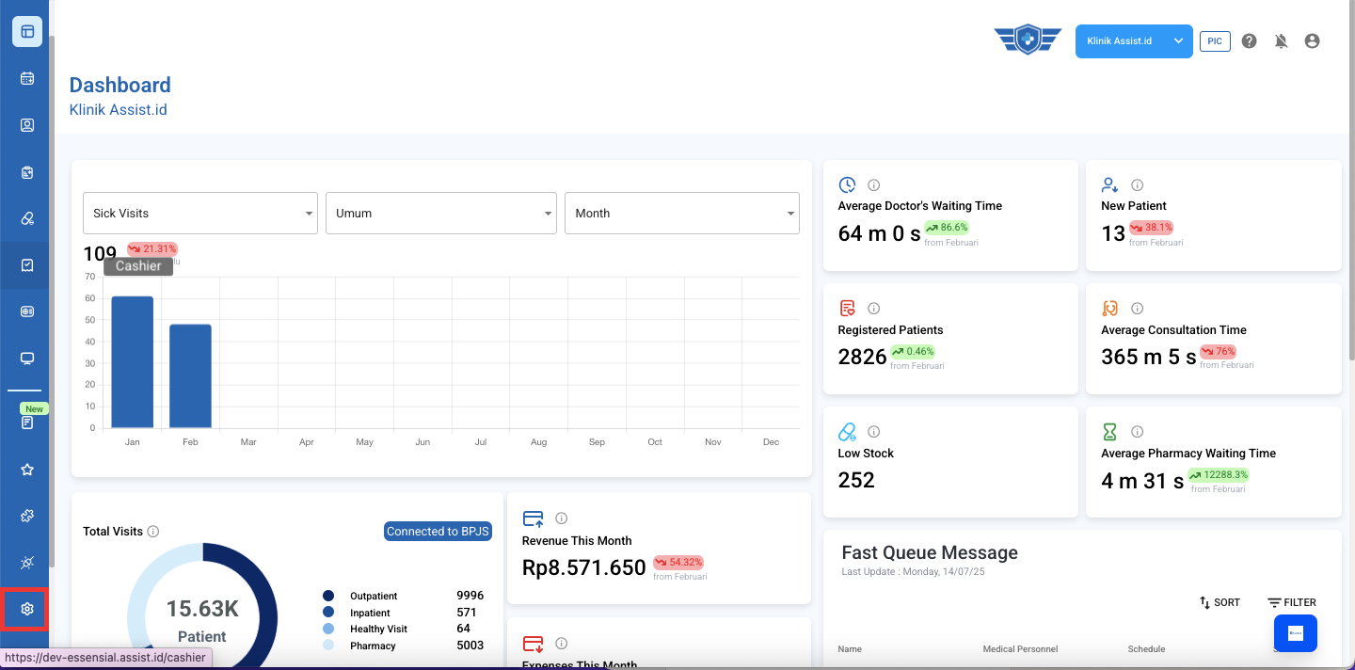
Task: Show info for Average Doctor's Waiting Time
Action: pyautogui.click(x=873, y=185)
